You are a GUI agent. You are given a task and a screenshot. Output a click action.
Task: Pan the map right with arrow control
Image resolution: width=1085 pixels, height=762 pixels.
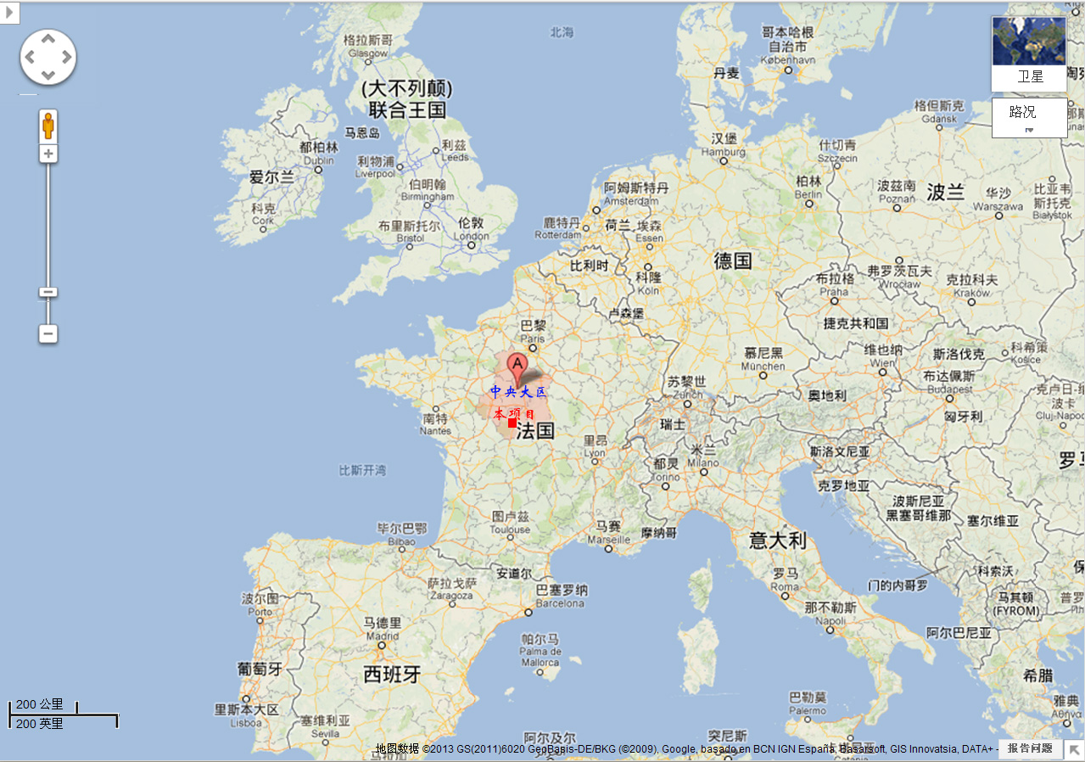pos(66,58)
